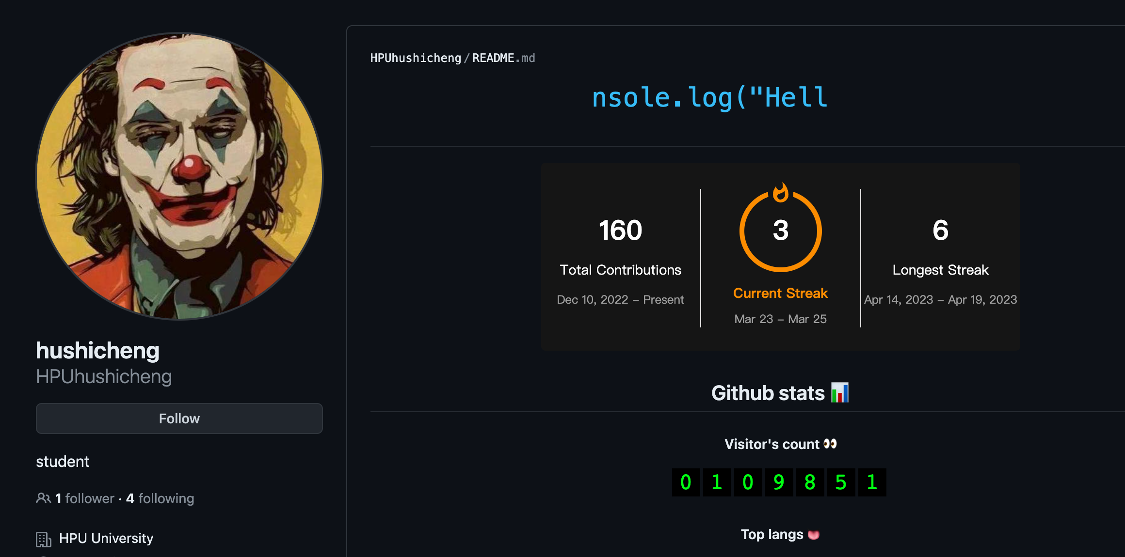
Task: Click the bar chart emoji icon
Action: coord(840,393)
